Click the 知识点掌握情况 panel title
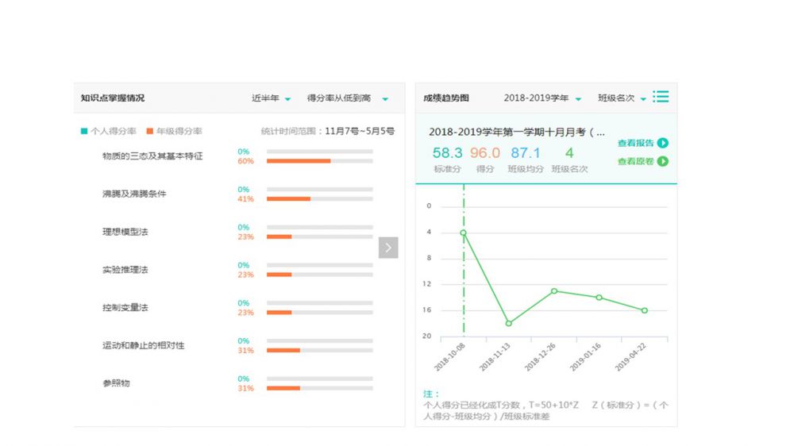Image resolution: width=794 pixels, height=446 pixels. (x=113, y=98)
